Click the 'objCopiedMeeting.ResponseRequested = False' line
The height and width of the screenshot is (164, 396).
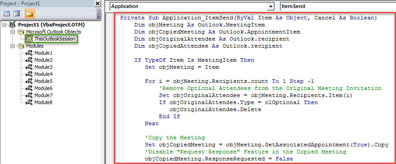(219, 159)
